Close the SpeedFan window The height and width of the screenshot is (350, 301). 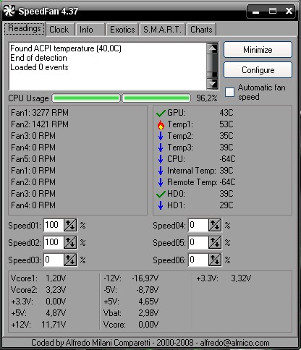[x=289, y=11]
